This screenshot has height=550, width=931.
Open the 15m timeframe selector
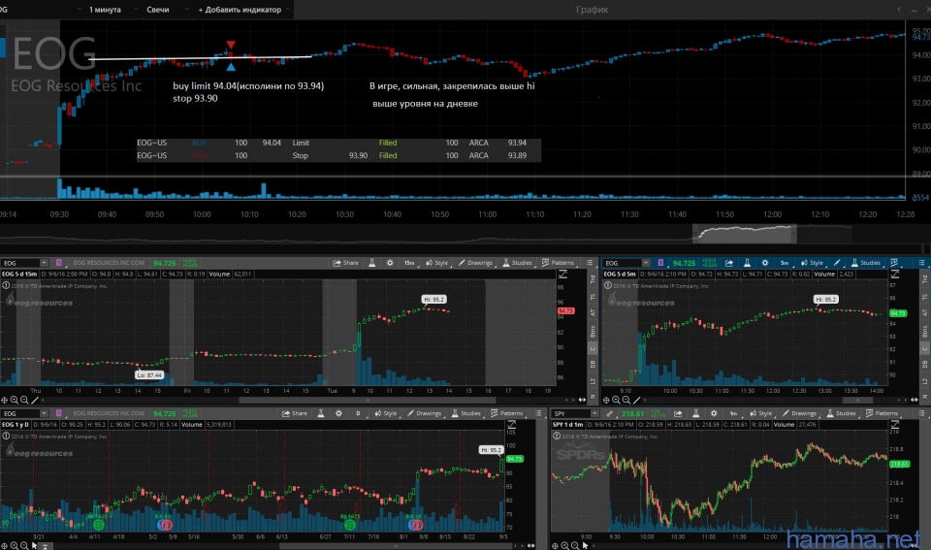click(409, 263)
